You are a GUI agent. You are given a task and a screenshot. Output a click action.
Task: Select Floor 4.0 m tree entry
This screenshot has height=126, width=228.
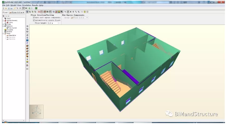(x=12, y=37)
